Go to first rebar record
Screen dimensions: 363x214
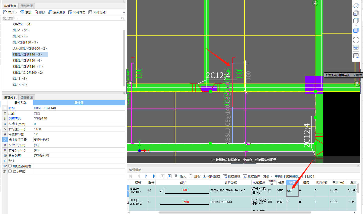131,176
